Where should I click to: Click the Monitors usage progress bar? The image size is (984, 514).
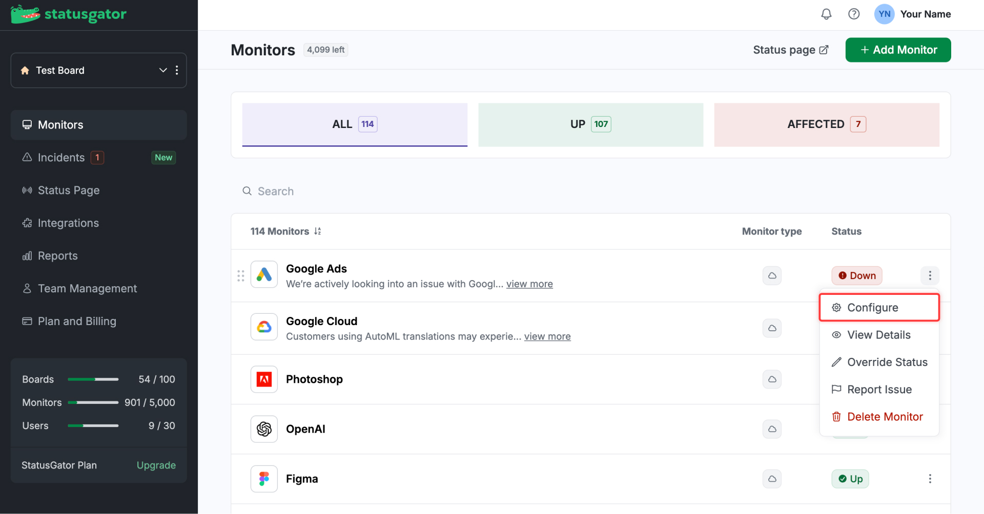point(93,402)
